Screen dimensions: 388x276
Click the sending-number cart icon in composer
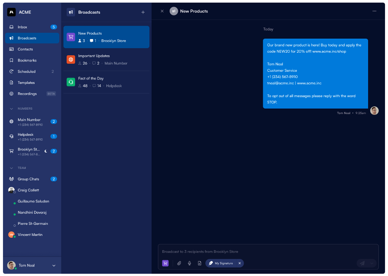165,263
